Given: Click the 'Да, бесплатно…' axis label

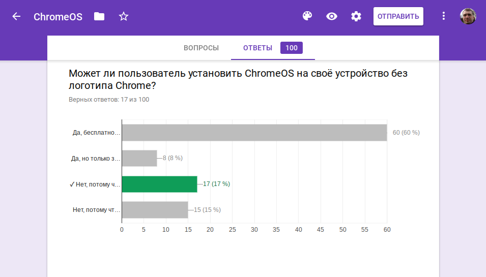Looking at the screenshot, I should (x=96, y=133).
